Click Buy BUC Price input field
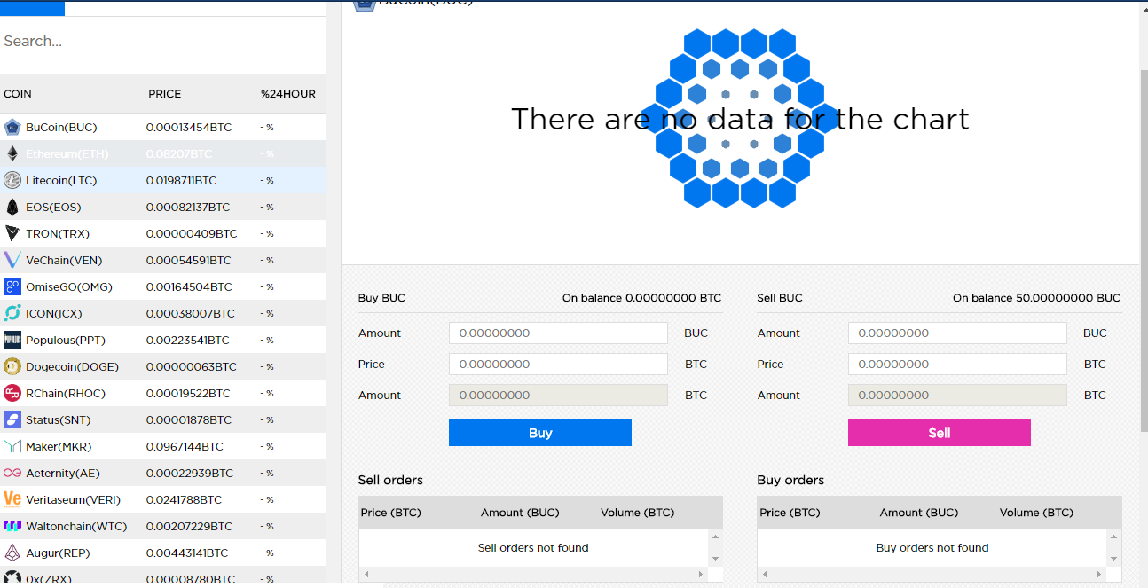Image resolution: width=1148 pixels, height=588 pixels. click(x=558, y=365)
